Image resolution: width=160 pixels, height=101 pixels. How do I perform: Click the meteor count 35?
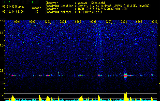pos(37,12)
